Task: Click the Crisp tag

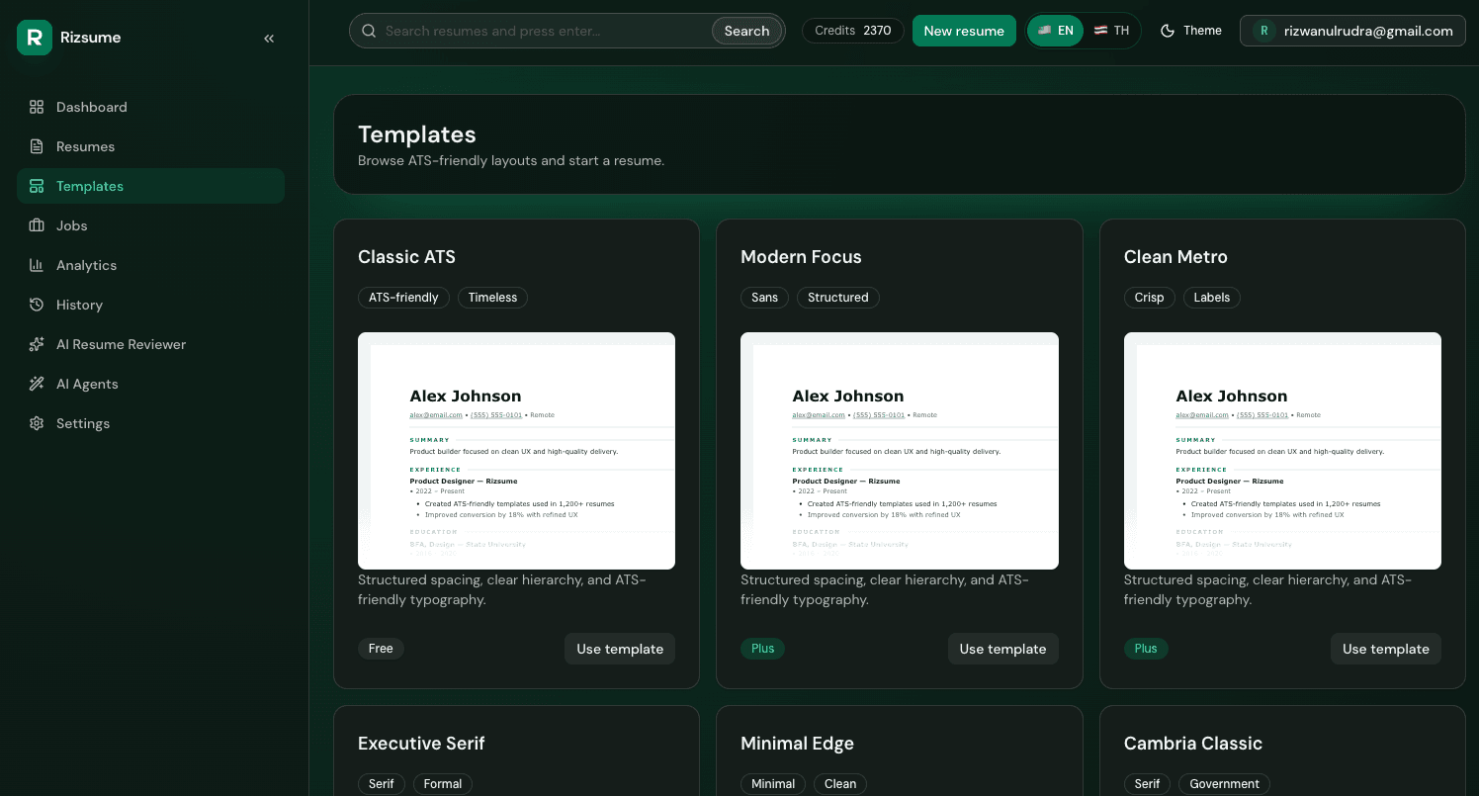Action: click(x=1149, y=298)
